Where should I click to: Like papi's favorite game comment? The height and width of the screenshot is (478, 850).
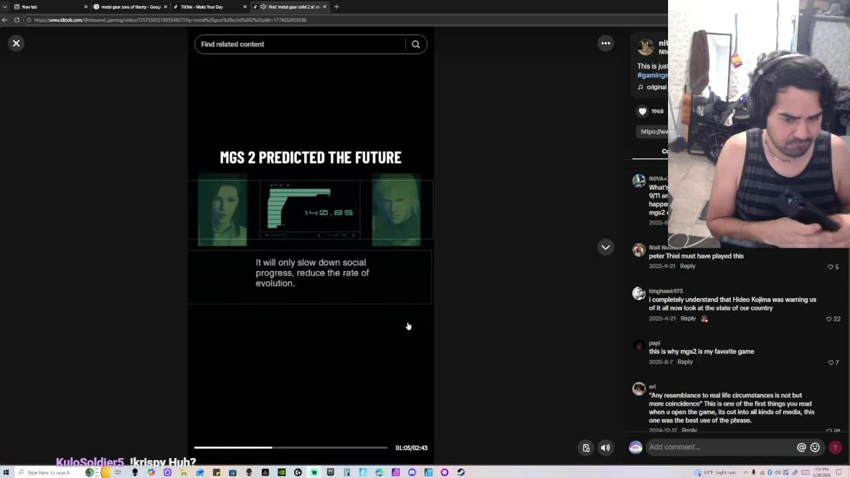coord(831,362)
